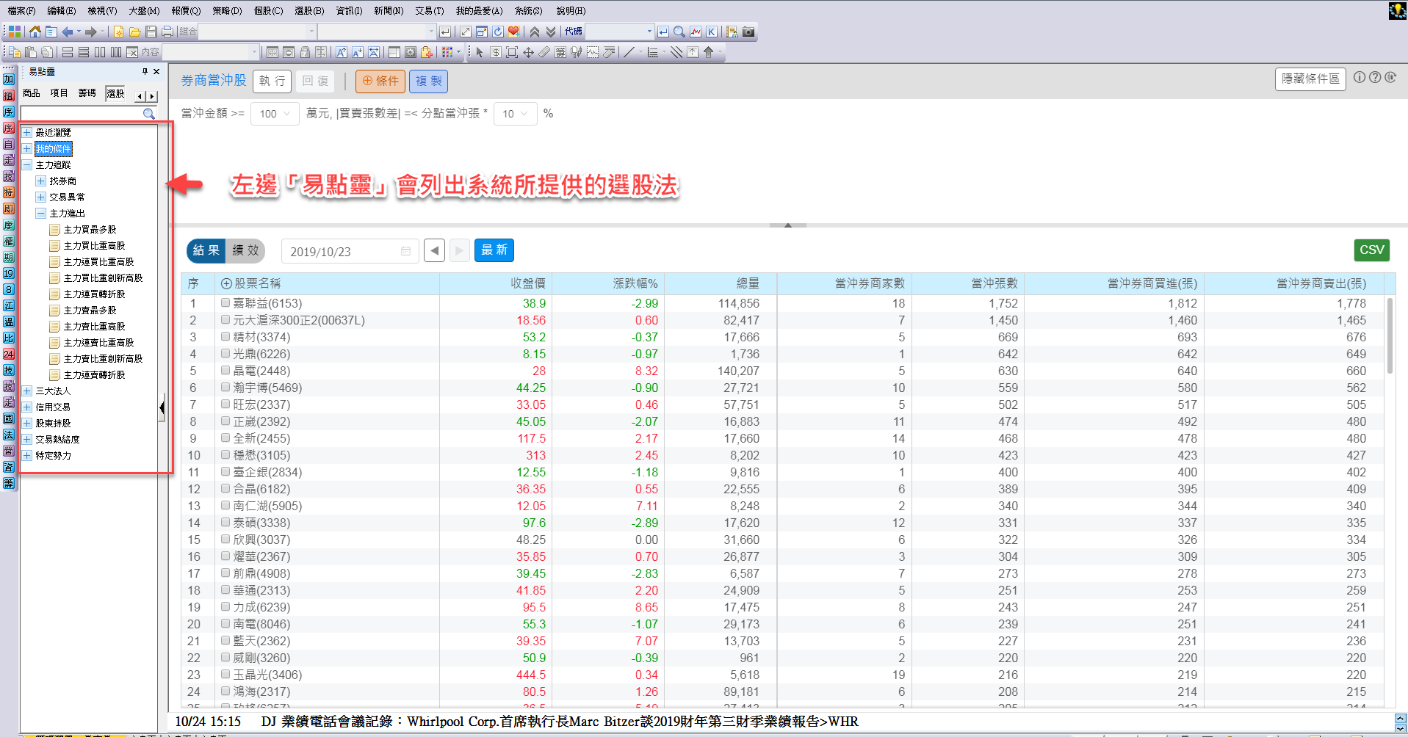Collapse the 主力追蹤 tree node
Viewport: 1408px width, 737px height.
point(27,165)
